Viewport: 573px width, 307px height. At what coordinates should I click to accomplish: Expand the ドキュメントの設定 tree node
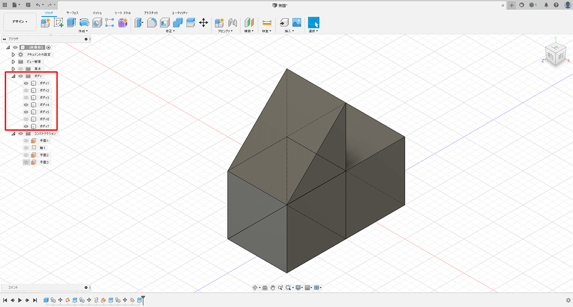(x=13, y=54)
